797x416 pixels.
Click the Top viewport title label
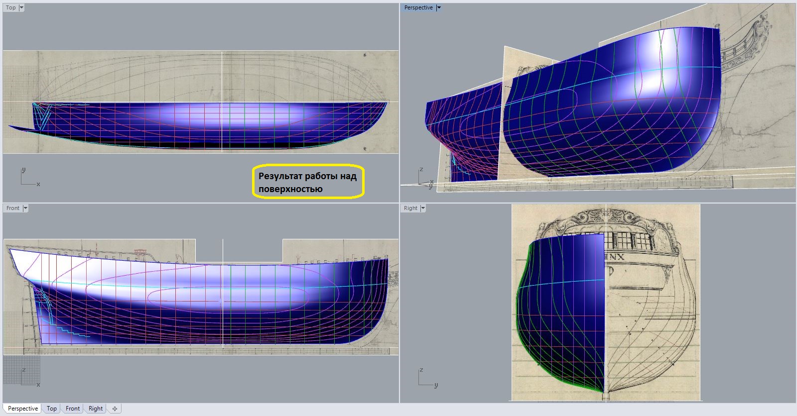click(10, 8)
